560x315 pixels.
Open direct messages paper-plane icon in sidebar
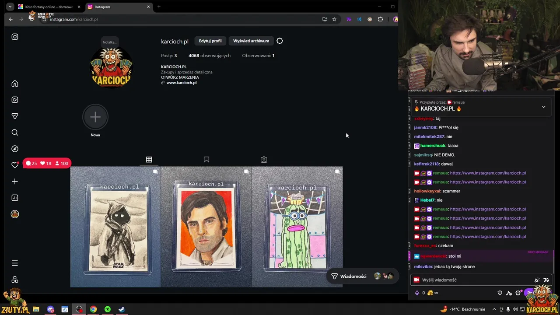tap(15, 116)
